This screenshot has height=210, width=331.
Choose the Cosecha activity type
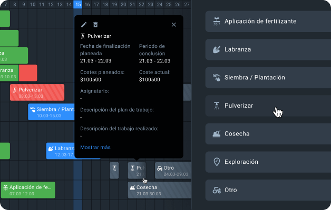268,134
